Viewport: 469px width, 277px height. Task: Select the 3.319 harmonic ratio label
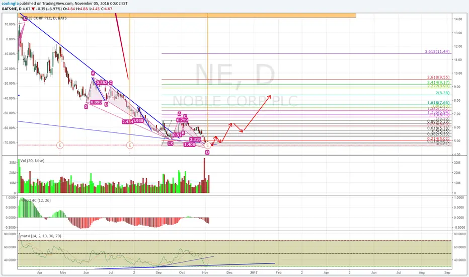coord(195,140)
